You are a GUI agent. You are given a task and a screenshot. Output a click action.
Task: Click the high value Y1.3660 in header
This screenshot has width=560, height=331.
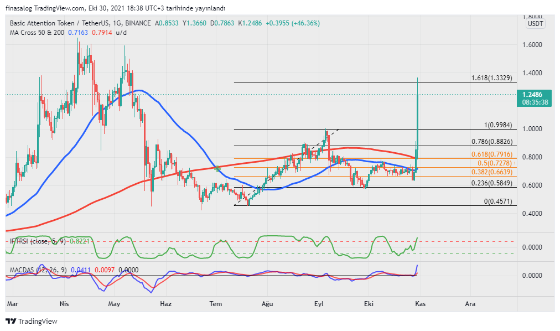point(194,23)
